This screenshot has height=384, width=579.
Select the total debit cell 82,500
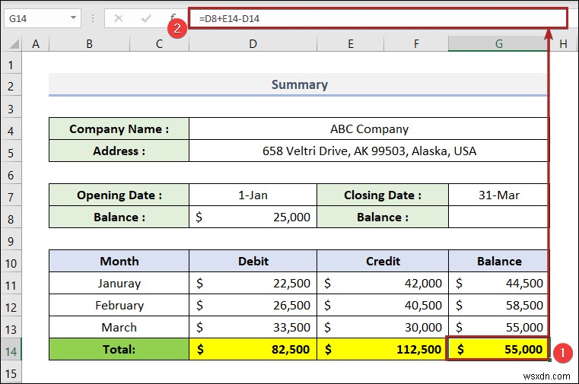(x=253, y=349)
